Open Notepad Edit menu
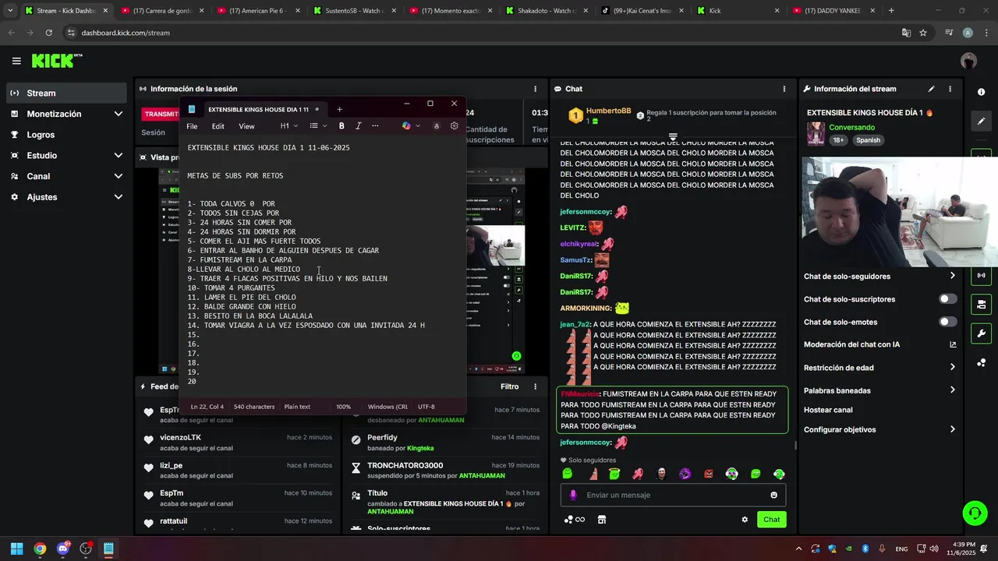 point(218,126)
